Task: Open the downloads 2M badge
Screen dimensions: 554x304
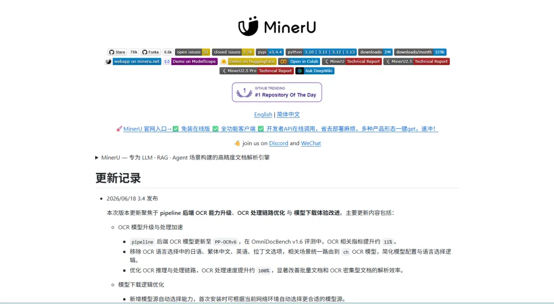Action: (x=375, y=52)
